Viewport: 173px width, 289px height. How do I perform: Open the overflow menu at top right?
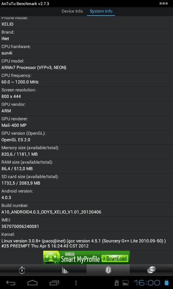(163, 4)
